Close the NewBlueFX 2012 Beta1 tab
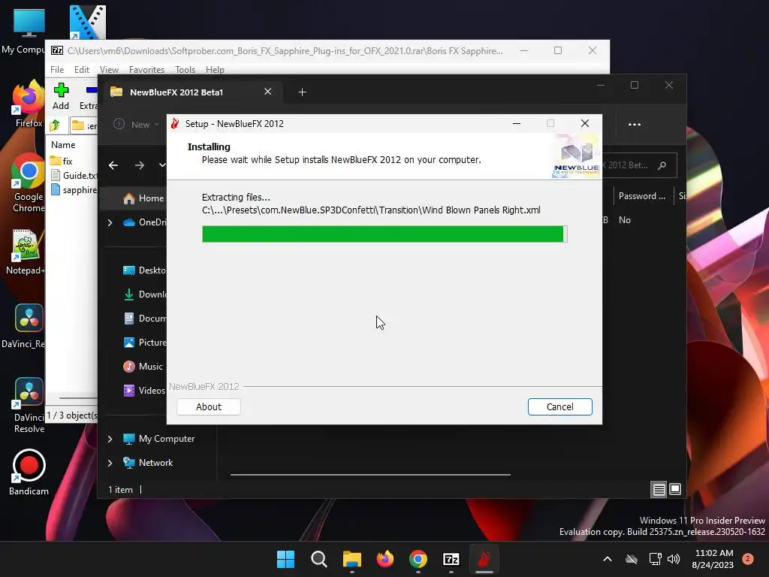The width and height of the screenshot is (769, 577). pyautogui.click(x=268, y=92)
